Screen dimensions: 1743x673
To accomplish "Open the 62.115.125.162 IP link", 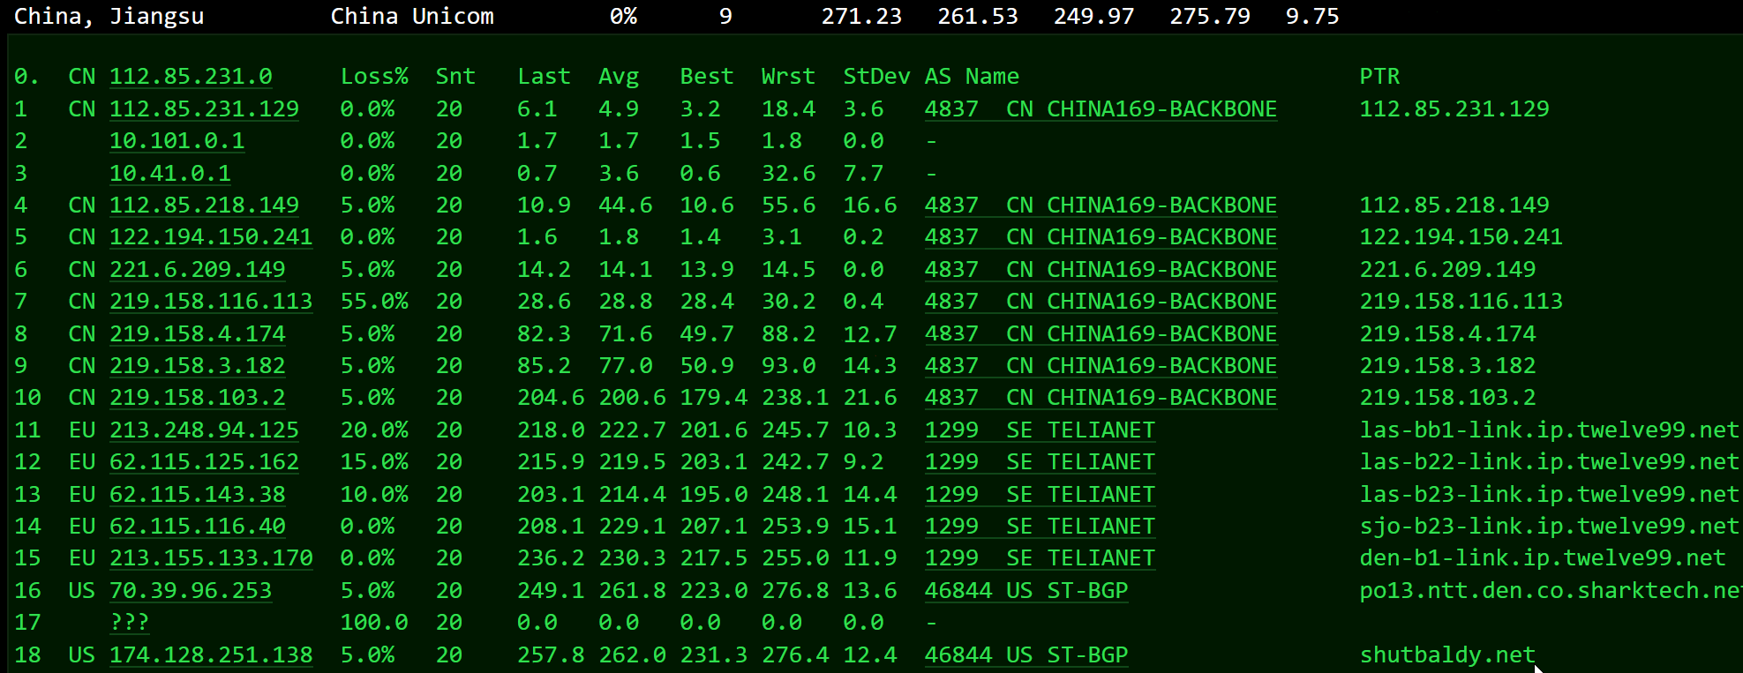I will [204, 461].
